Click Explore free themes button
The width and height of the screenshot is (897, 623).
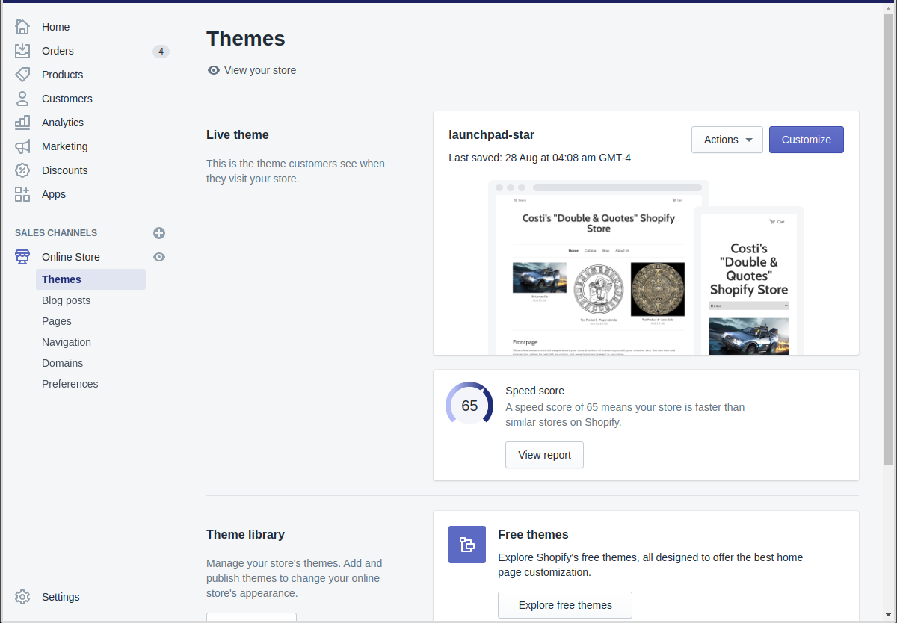tap(565, 605)
